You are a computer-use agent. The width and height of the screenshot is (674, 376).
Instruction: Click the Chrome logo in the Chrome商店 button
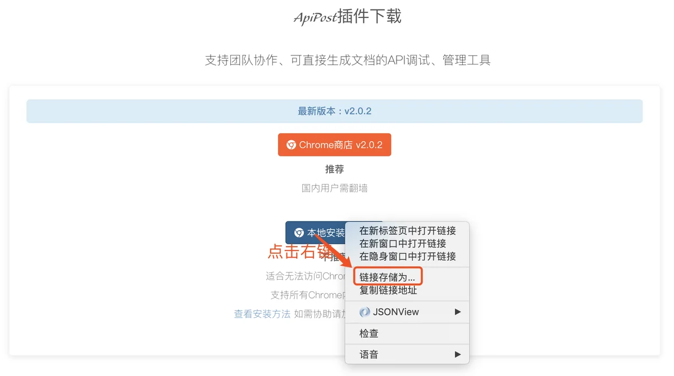pos(291,145)
